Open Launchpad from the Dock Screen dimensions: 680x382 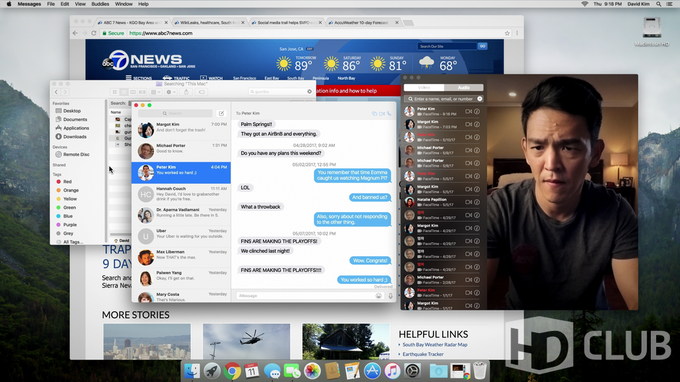[x=212, y=371]
